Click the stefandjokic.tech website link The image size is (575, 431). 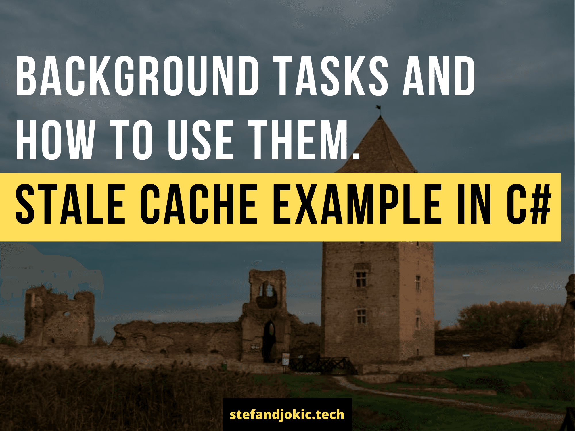click(287, 415)
